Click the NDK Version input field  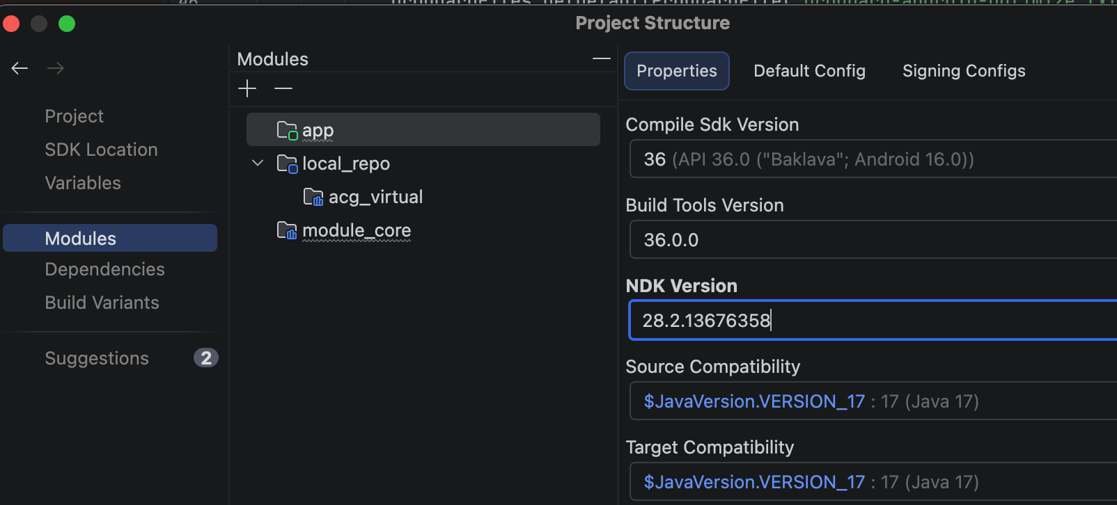[x=873, y=320]
